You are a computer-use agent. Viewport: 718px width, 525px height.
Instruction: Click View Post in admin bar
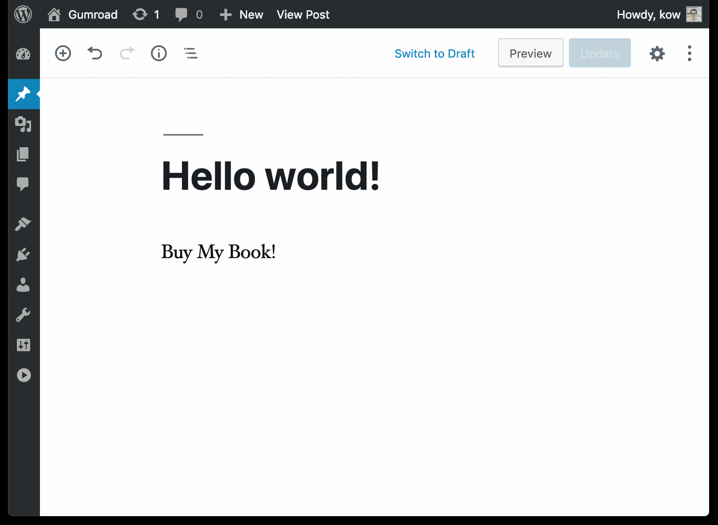(x=303, y=15)
